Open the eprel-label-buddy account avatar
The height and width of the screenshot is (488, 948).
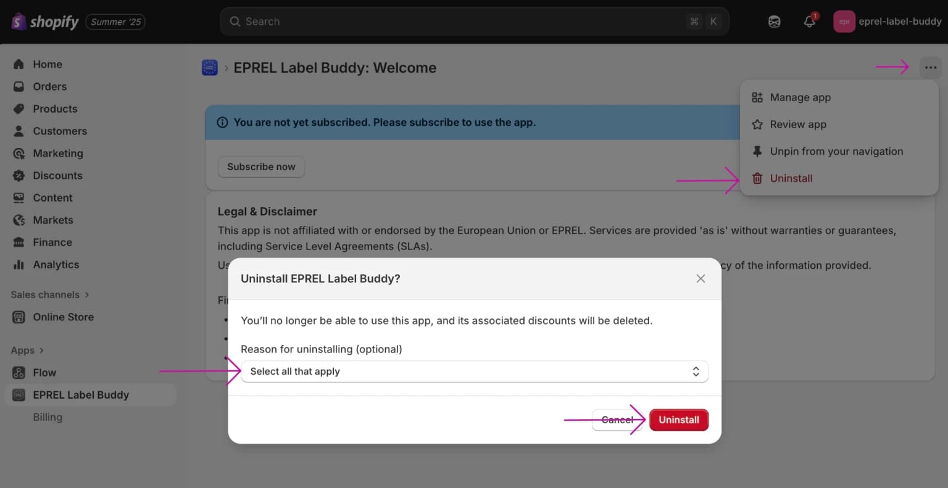tap(844, 21)
